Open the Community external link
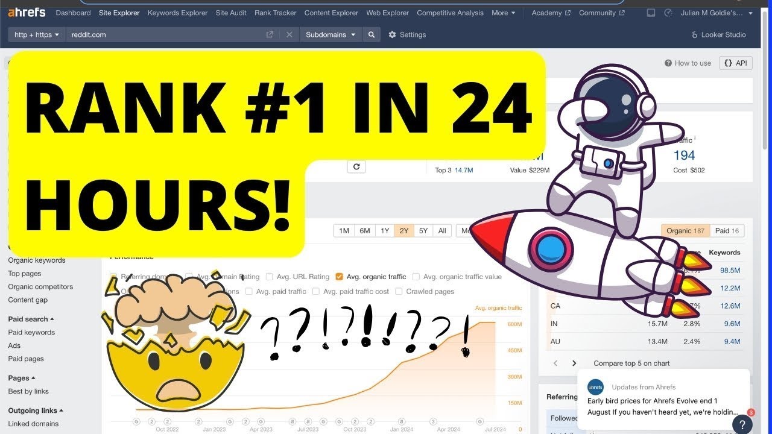This screenshot has height=434, width=772. 602,13
